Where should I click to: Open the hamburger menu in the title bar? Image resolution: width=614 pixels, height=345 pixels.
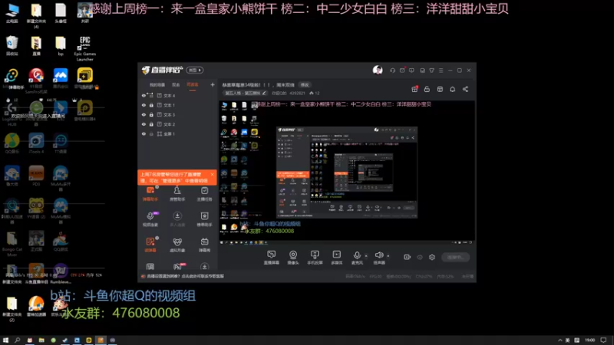(441, 71)
